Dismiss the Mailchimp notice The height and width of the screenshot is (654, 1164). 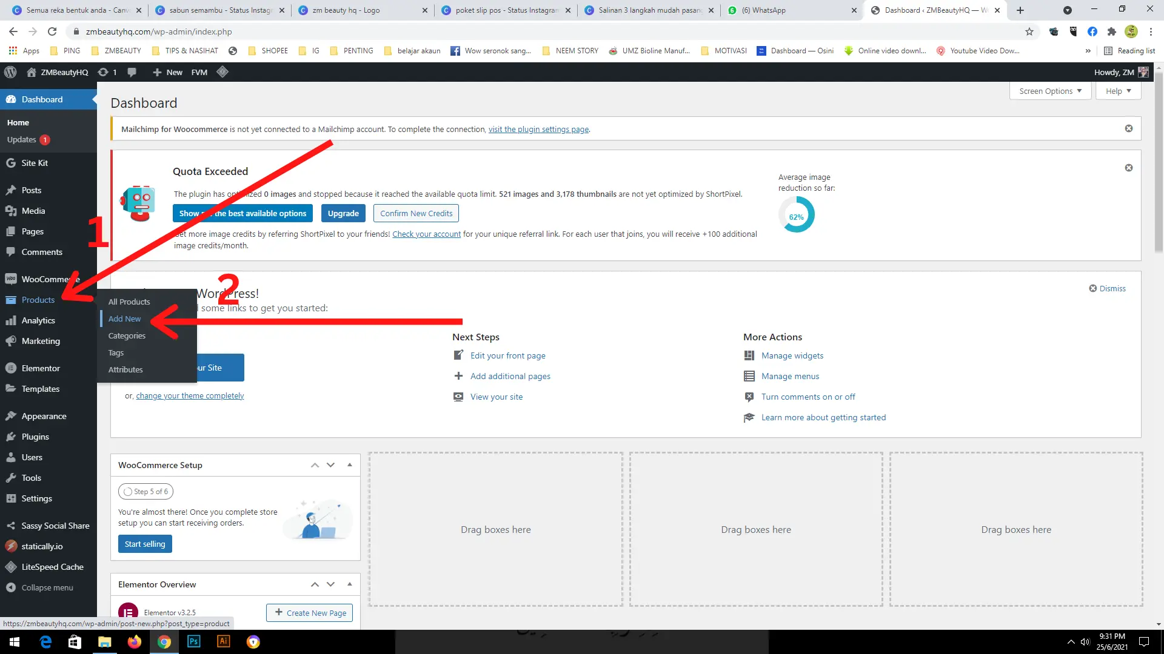tap(1129, 128)
